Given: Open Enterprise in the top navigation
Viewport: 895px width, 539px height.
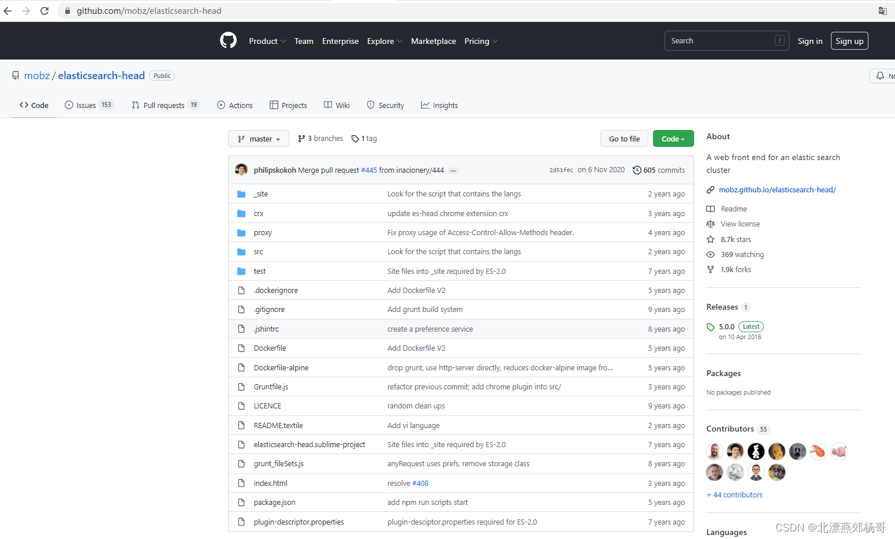Looking at the screenshot, I should pos(340,41).
